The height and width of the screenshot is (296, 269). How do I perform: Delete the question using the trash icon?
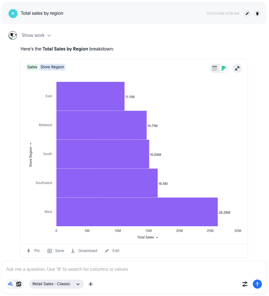point(257,13)
